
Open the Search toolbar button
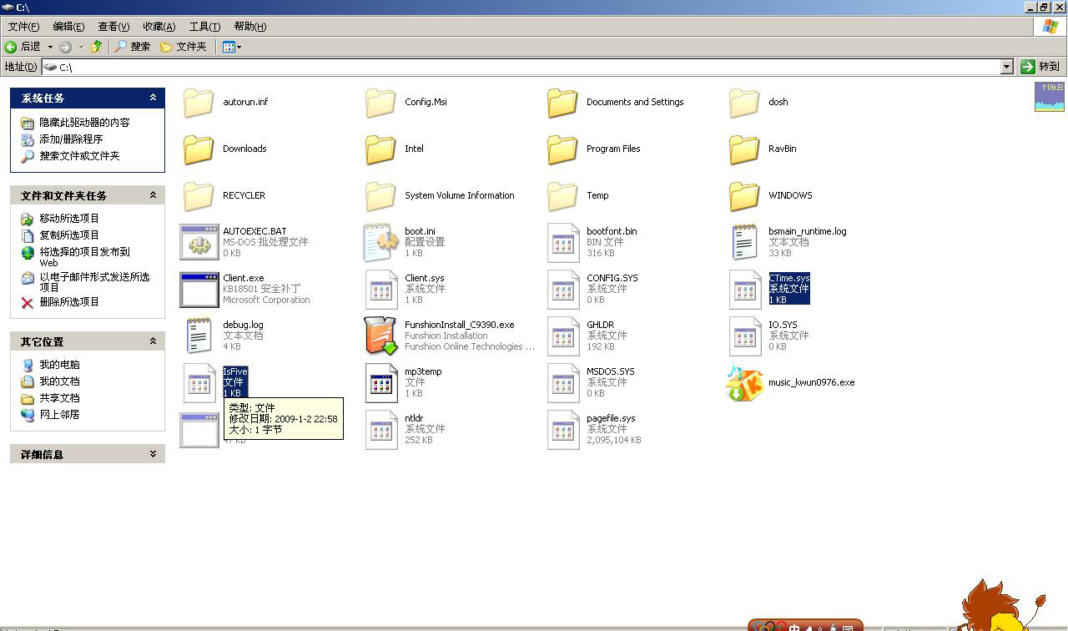coord(133,47)
